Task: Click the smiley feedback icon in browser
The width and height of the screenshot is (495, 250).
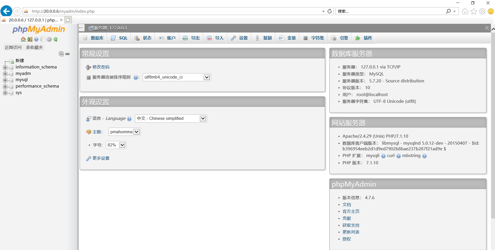Action: 491,11
